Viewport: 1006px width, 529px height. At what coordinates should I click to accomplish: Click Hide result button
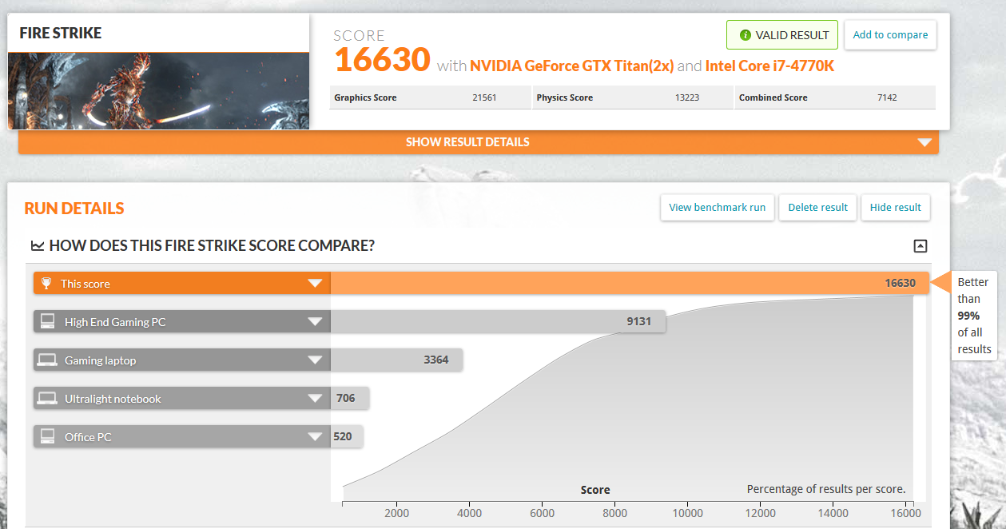click(896, 208)
